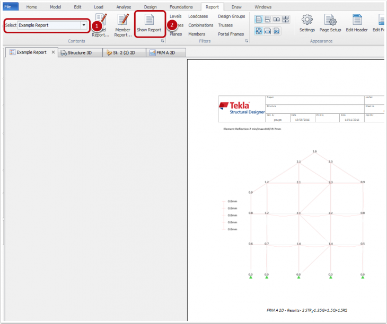
Task: Close the Example Report tab
Action: (53, 52)
